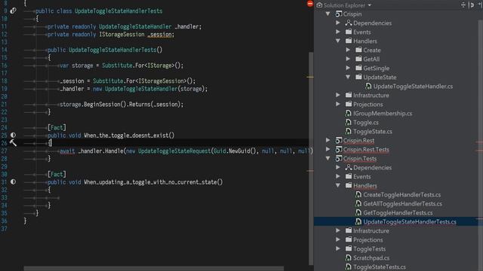Expand the Create folder

pos(348,50)
